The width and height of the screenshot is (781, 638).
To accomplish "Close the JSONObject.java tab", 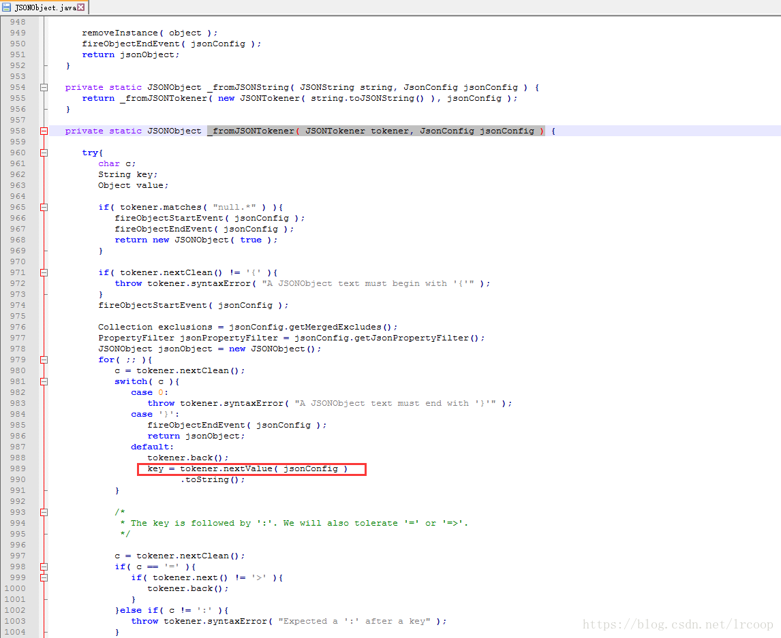I will (x=80, y=7).
